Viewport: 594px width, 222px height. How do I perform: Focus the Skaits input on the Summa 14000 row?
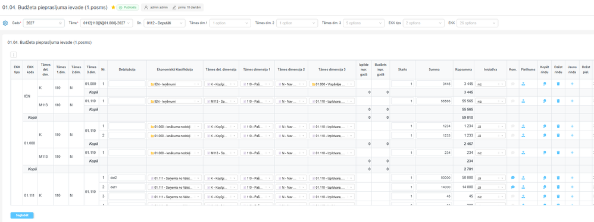point(402,187)
